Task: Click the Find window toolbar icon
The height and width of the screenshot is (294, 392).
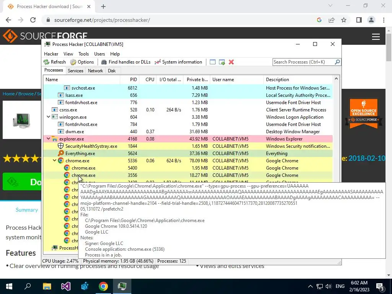Action: pos(212,62)
